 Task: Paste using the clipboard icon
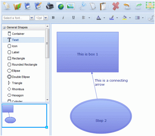[103, 6]
